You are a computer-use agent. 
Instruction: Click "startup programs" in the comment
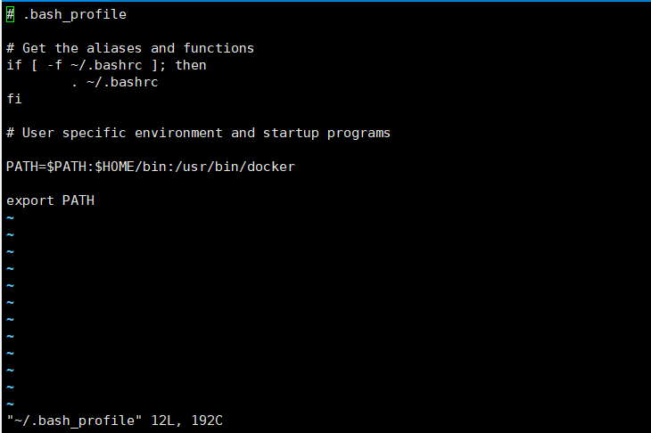click(x=326, y=133)
